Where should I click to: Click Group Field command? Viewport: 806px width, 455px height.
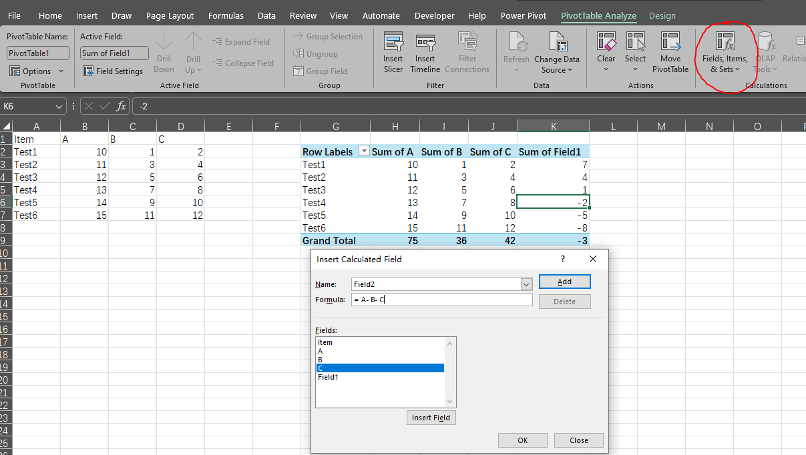320,71
